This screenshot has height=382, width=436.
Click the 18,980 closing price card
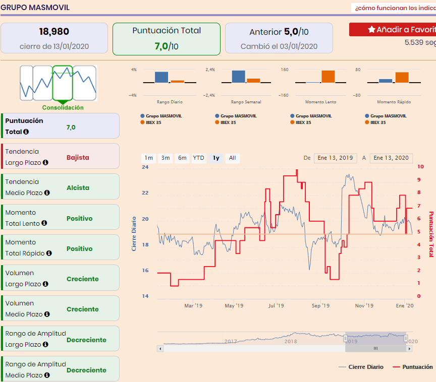pos(54,38)
